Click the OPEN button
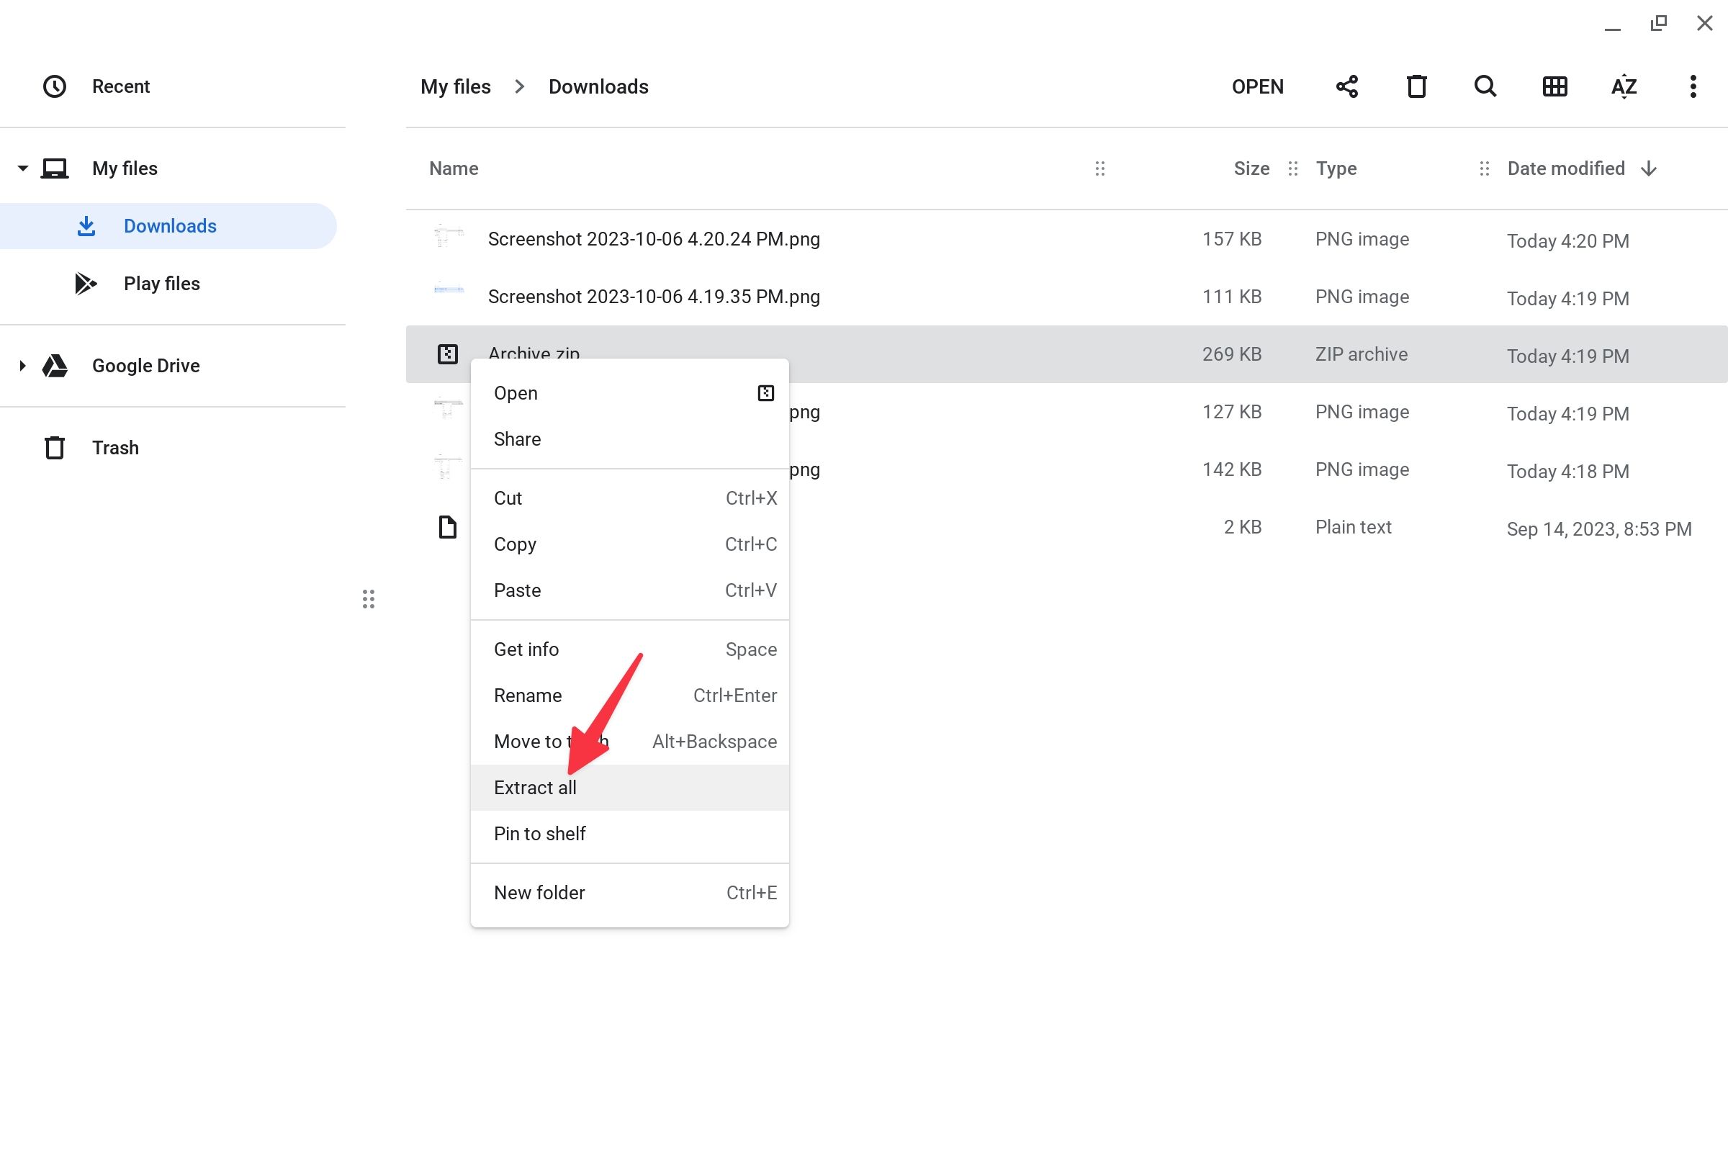Image resolution: width=1728 pixels, height=1152 pixels. coord(1258,86)
